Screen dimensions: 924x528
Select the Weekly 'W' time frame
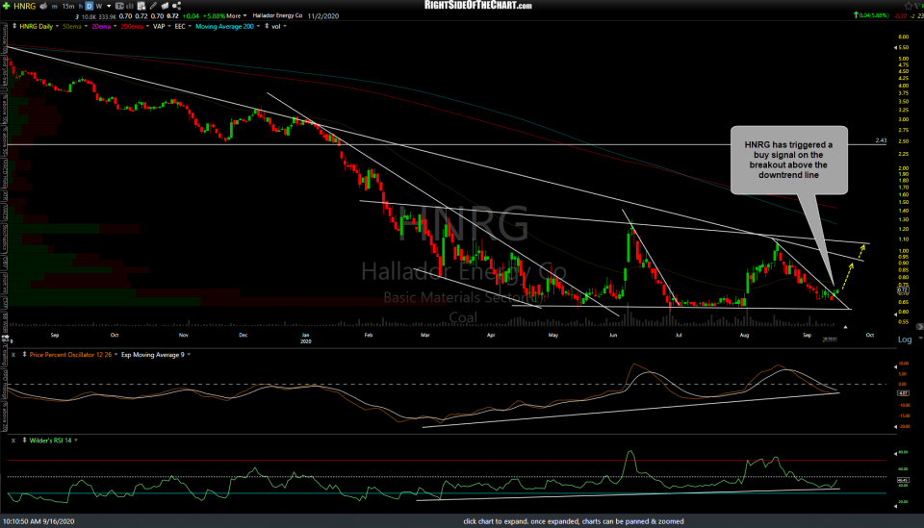coord(98,7)
